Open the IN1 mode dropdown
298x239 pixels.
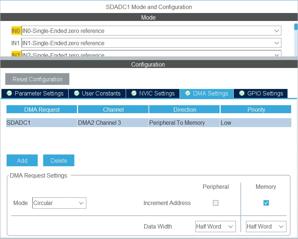tap(151, 43)
